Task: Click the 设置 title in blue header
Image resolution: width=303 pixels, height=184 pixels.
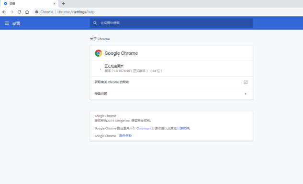Action: point(16,23)
